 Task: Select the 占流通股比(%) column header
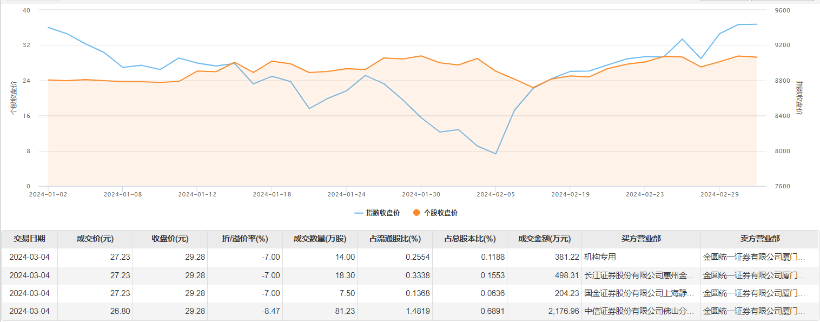395,239
